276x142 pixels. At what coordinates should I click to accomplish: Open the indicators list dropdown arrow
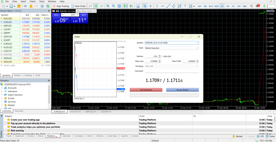[x=15, y=6]
